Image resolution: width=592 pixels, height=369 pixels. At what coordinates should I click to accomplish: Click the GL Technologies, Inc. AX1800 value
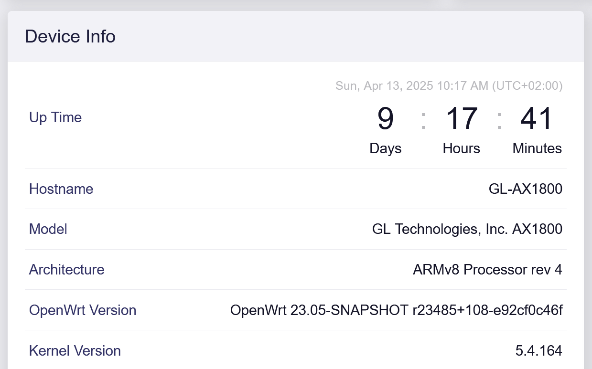[x=467, y=229]
